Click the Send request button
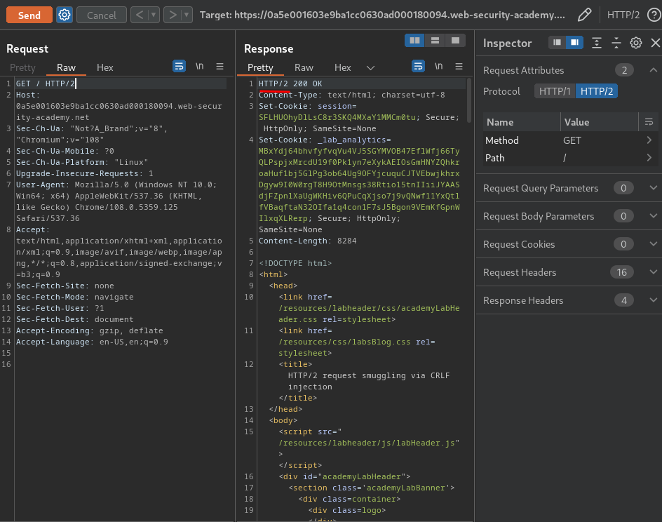 tap(29, 15)
